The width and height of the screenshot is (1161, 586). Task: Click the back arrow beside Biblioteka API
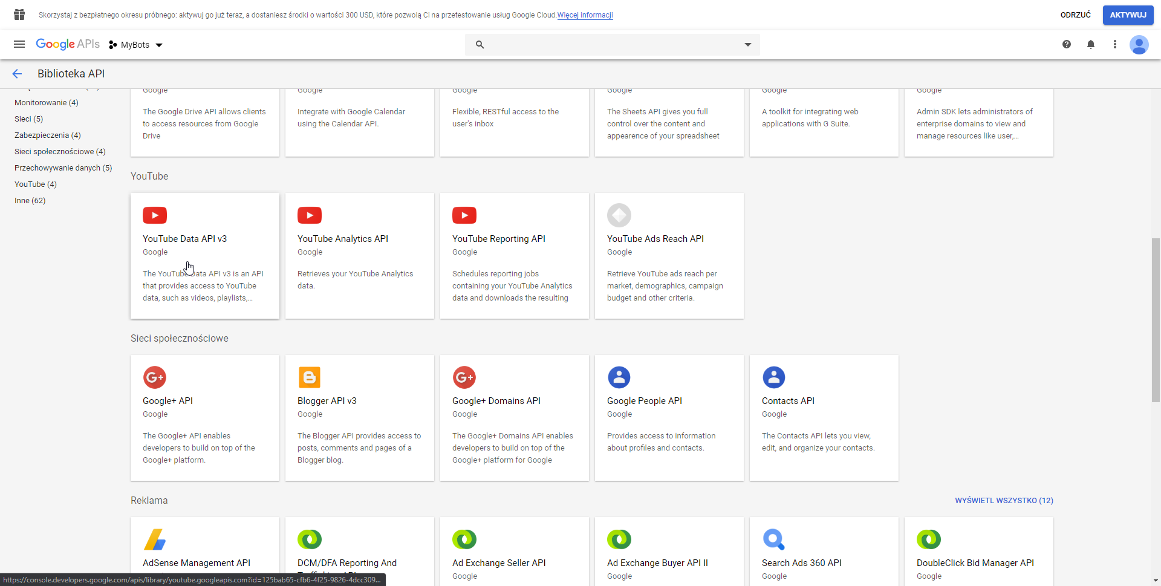point(17,74)
